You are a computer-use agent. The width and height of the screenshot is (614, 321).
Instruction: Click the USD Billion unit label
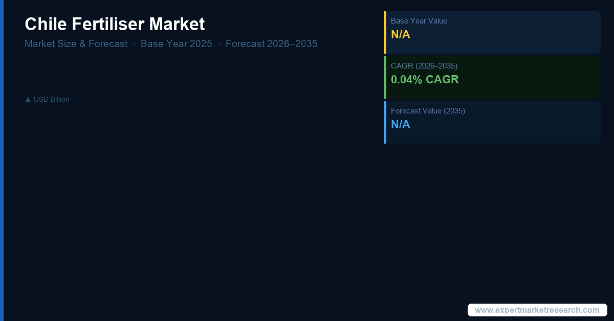[51, 99]
